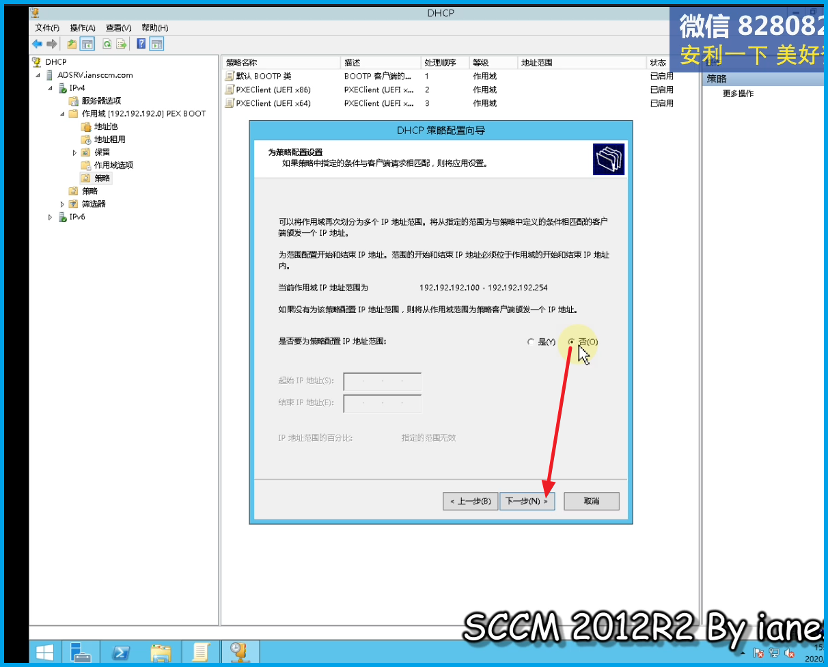Toggle Show/Hide Action Pane toolbar icon
Screen dimensions: 828x667
(157, 44)
